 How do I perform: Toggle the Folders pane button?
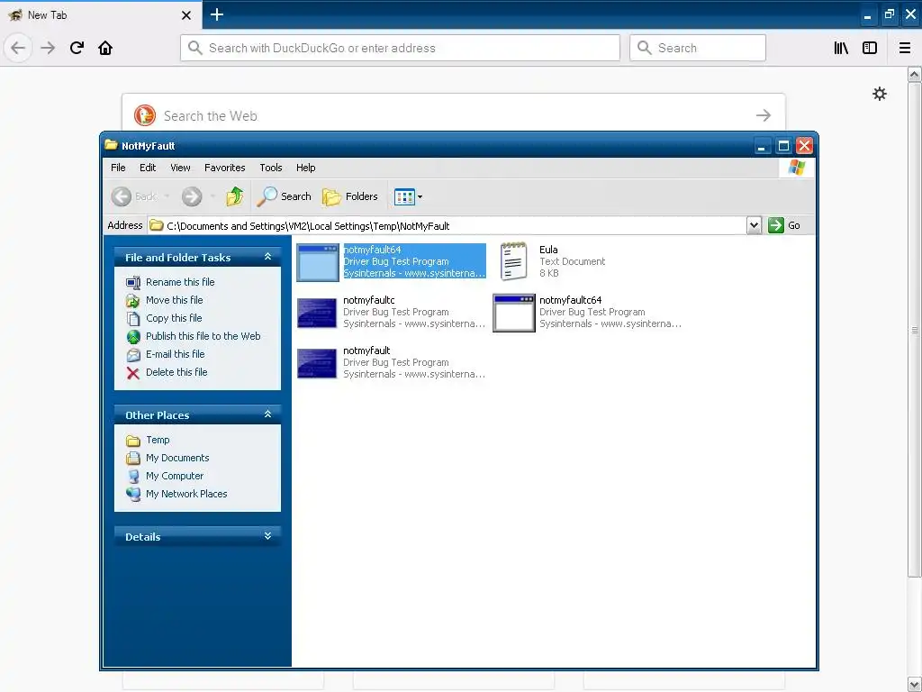pos(350,196)
